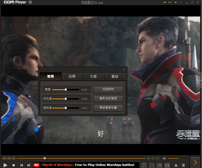Viewport: 202px width, 168px height.
Task: Click the 亮度 brightness slider
Action: click(66, 89)
